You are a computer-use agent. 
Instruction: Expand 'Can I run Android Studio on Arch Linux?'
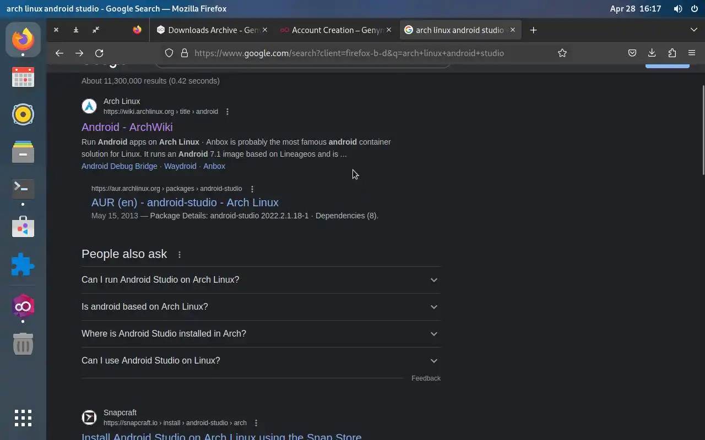pos(261,280)
